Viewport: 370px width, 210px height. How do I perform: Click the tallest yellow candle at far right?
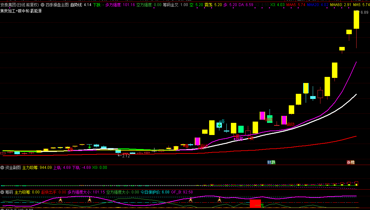[x=356, y=20]
